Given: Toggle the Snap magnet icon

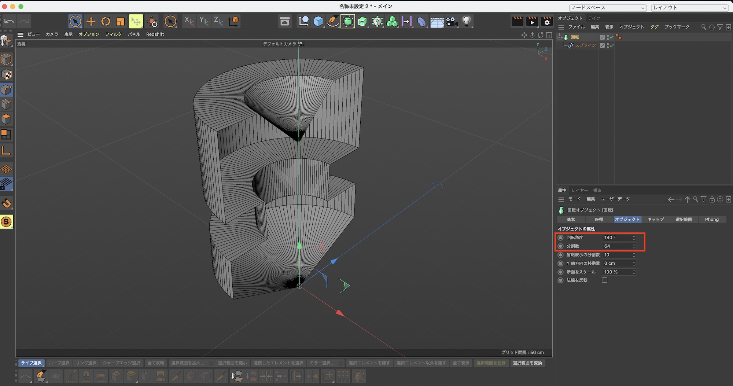Looking at the screenshot, I should tap(6, 203).
